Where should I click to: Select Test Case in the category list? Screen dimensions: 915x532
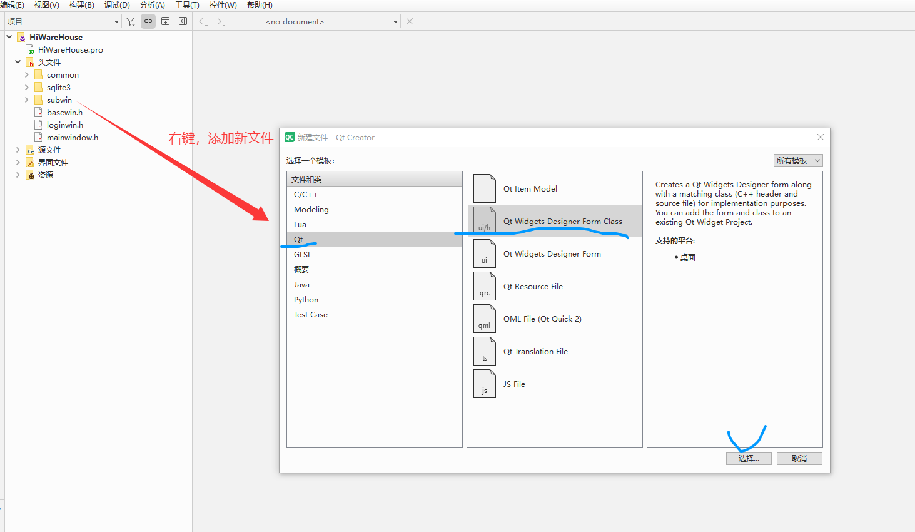tap(375, 315)
